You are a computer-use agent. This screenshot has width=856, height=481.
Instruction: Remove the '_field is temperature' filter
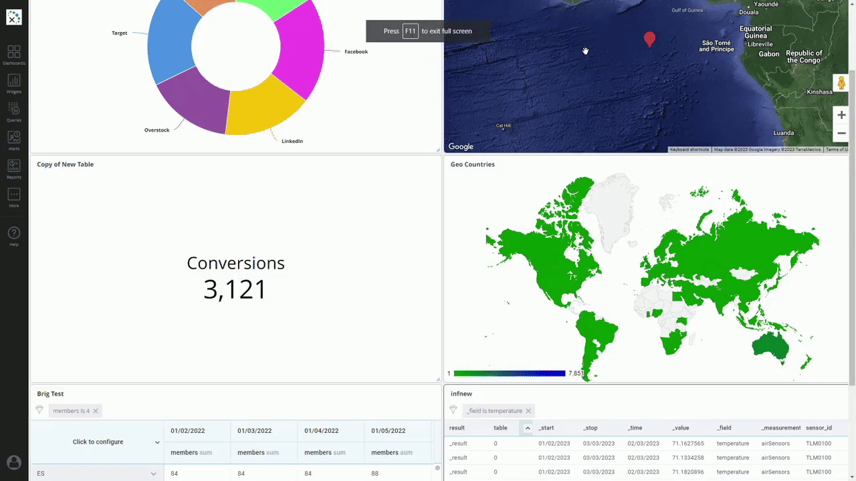pos(528,411)
